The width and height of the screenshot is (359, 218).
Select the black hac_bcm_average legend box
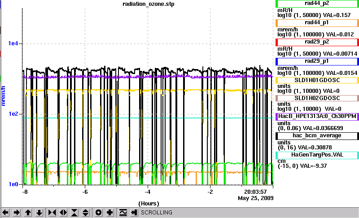pos(317,135)
